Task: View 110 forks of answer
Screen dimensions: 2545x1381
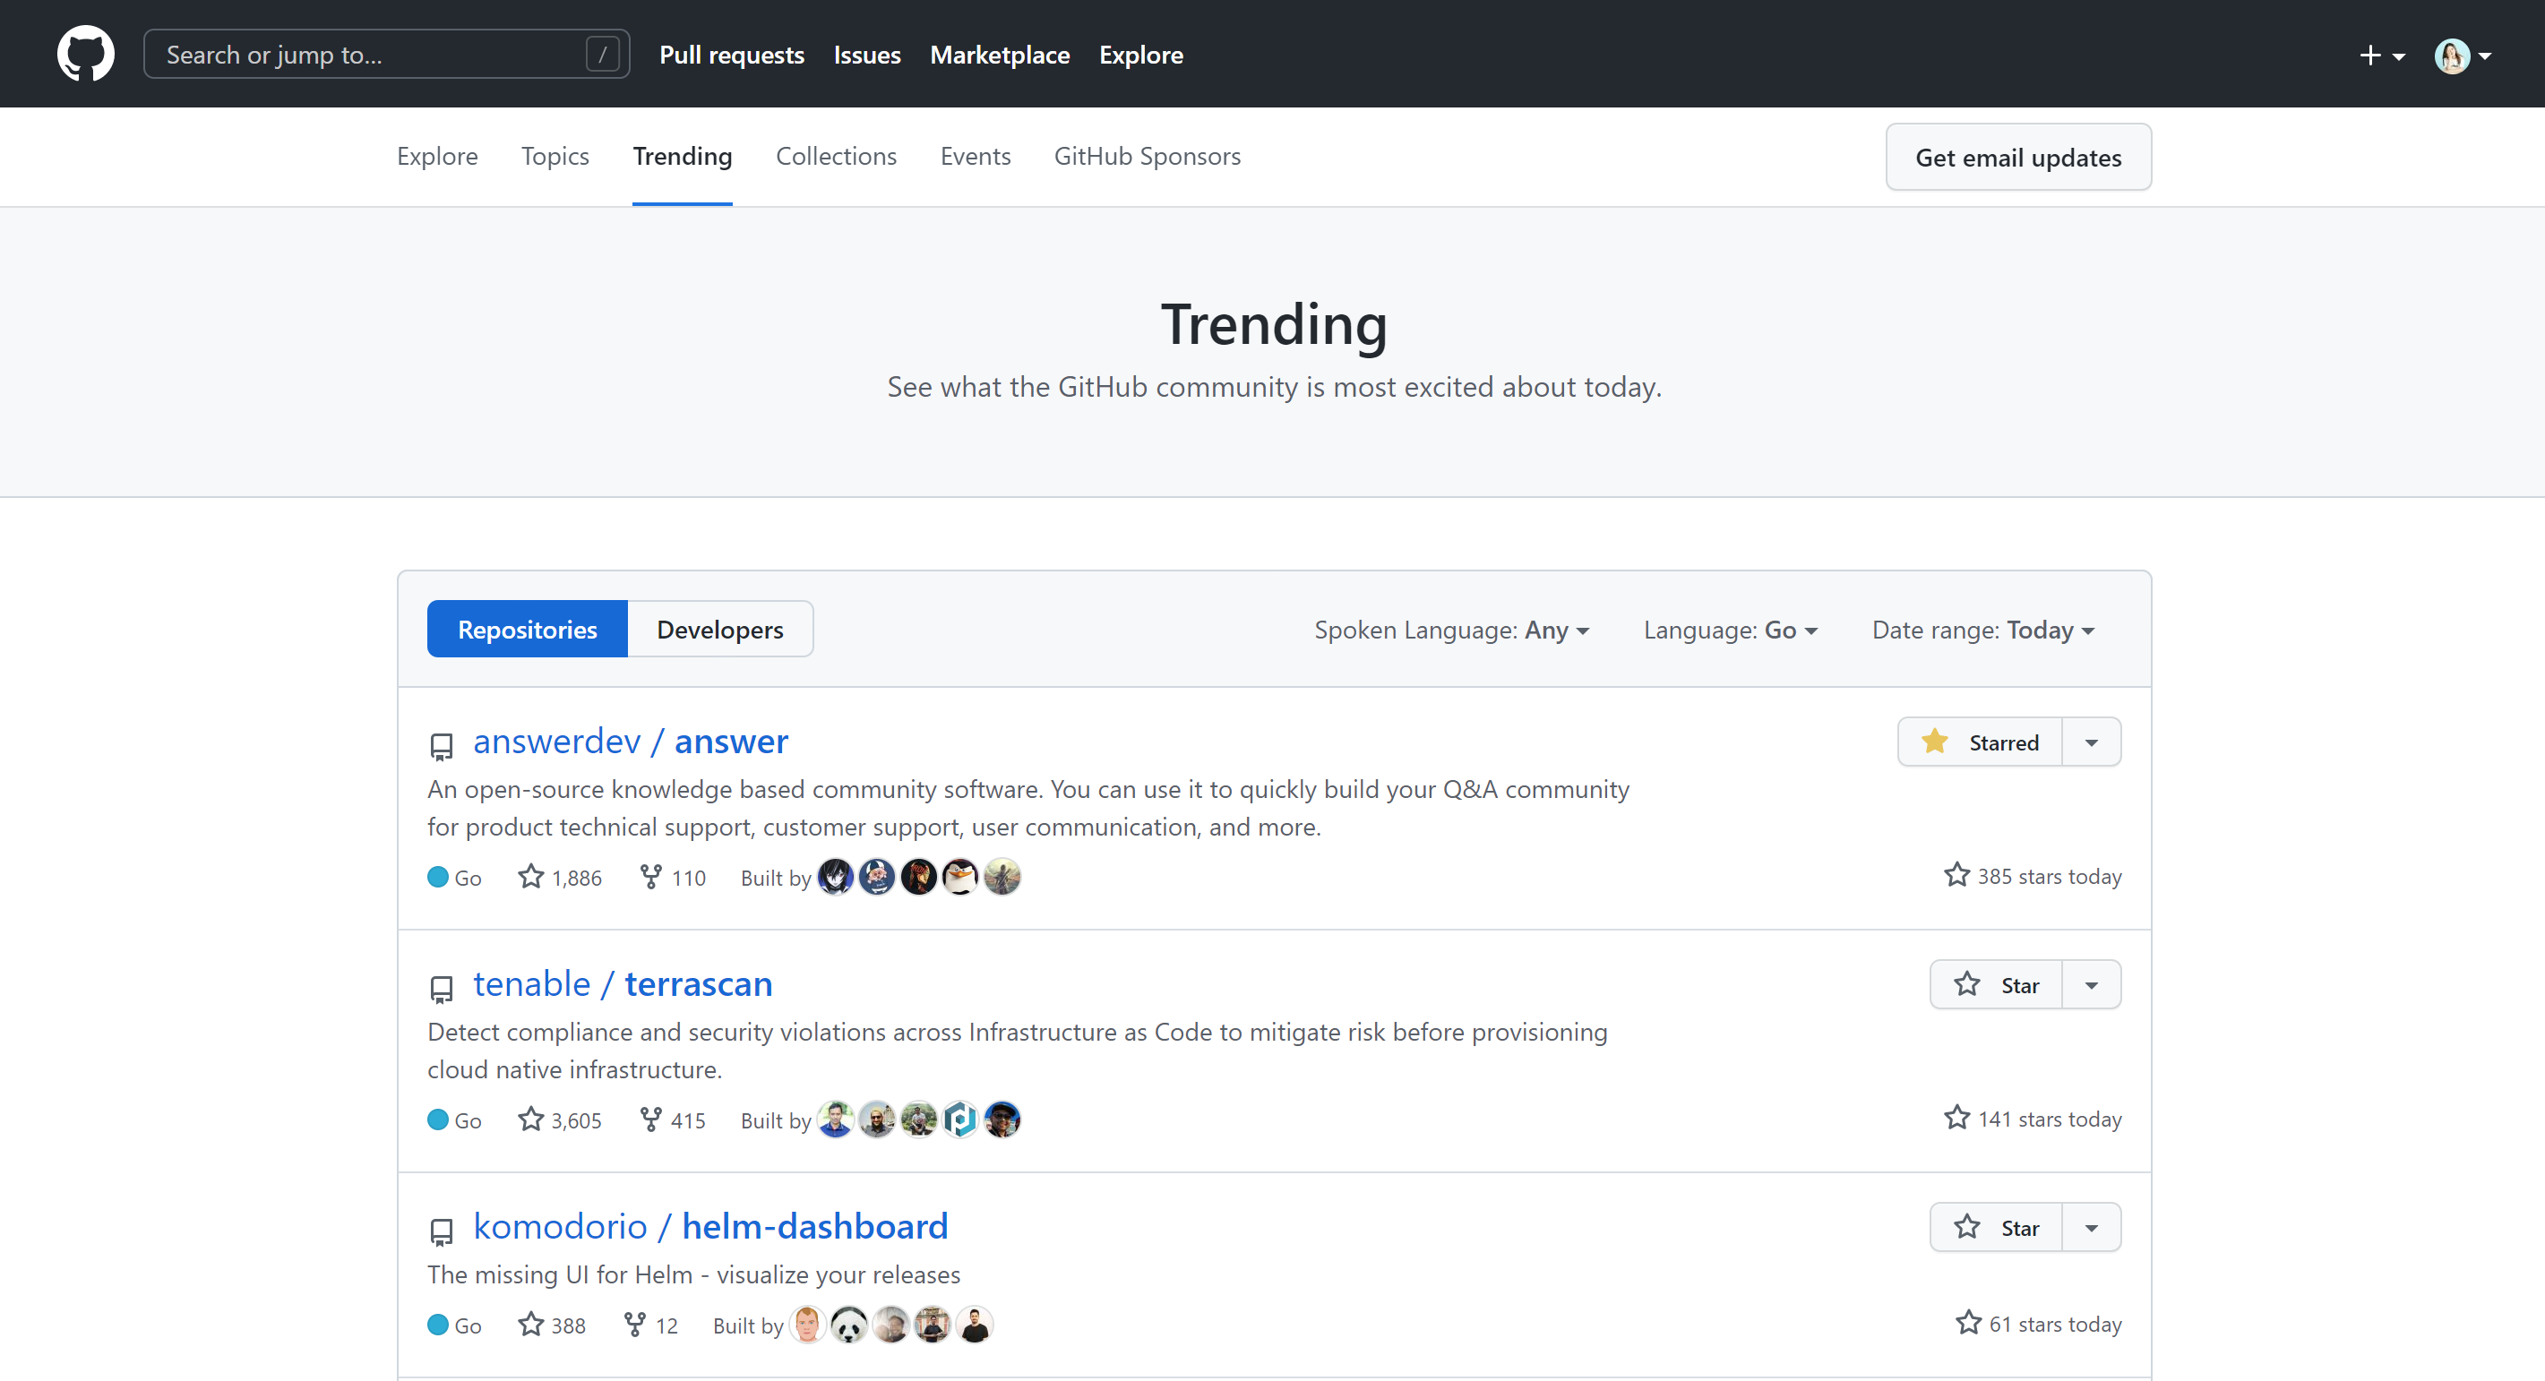Action: [673, 877]
